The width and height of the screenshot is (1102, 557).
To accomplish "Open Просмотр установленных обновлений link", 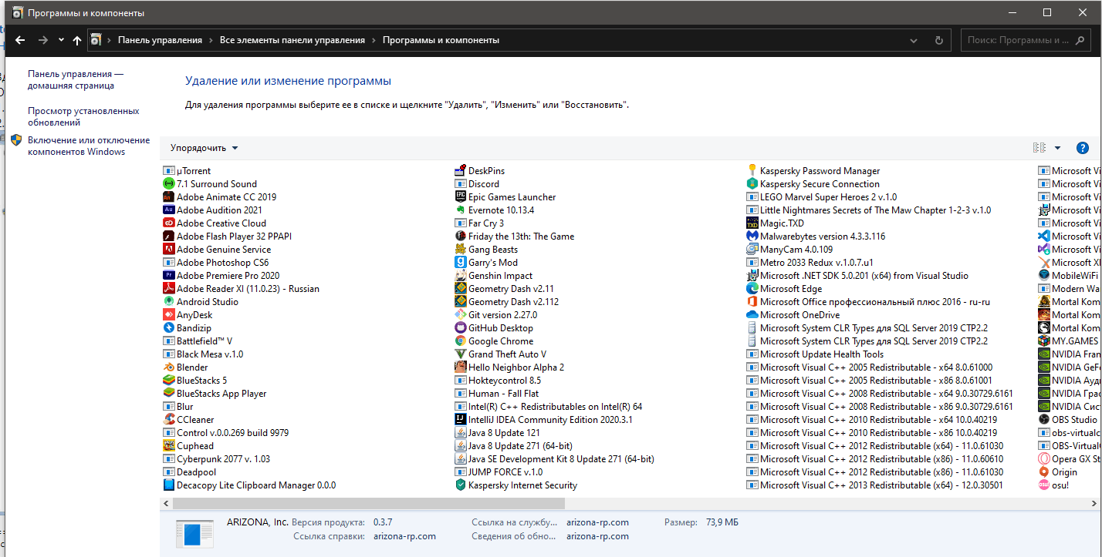I will [x=83, y=116].
